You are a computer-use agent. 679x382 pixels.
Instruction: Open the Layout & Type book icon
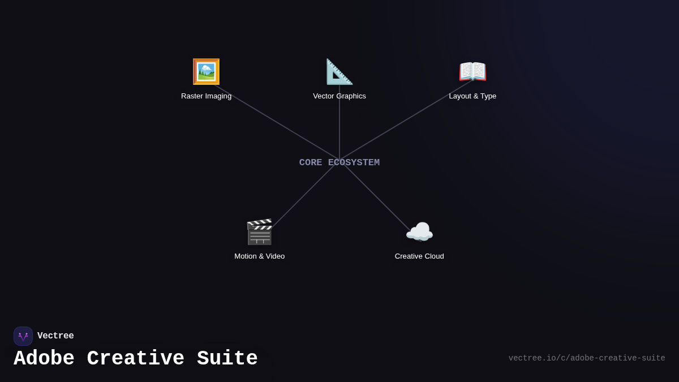tap(472, 71)
